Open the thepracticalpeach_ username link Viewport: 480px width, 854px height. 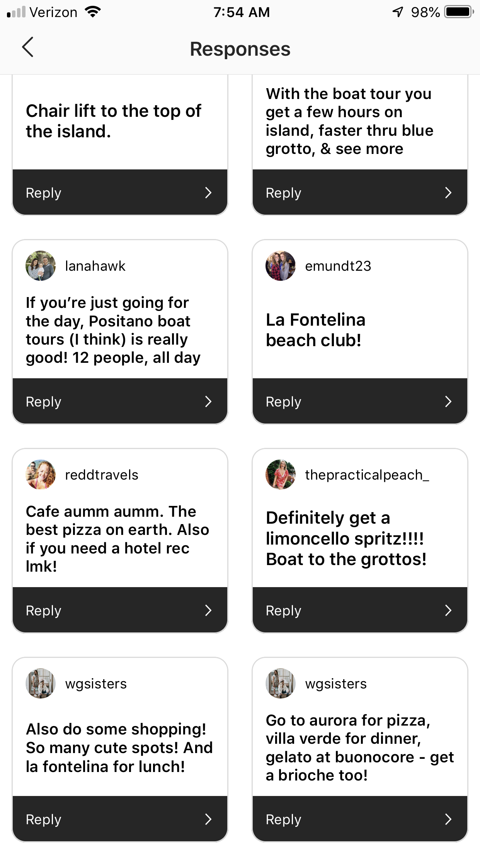(367, 475)
